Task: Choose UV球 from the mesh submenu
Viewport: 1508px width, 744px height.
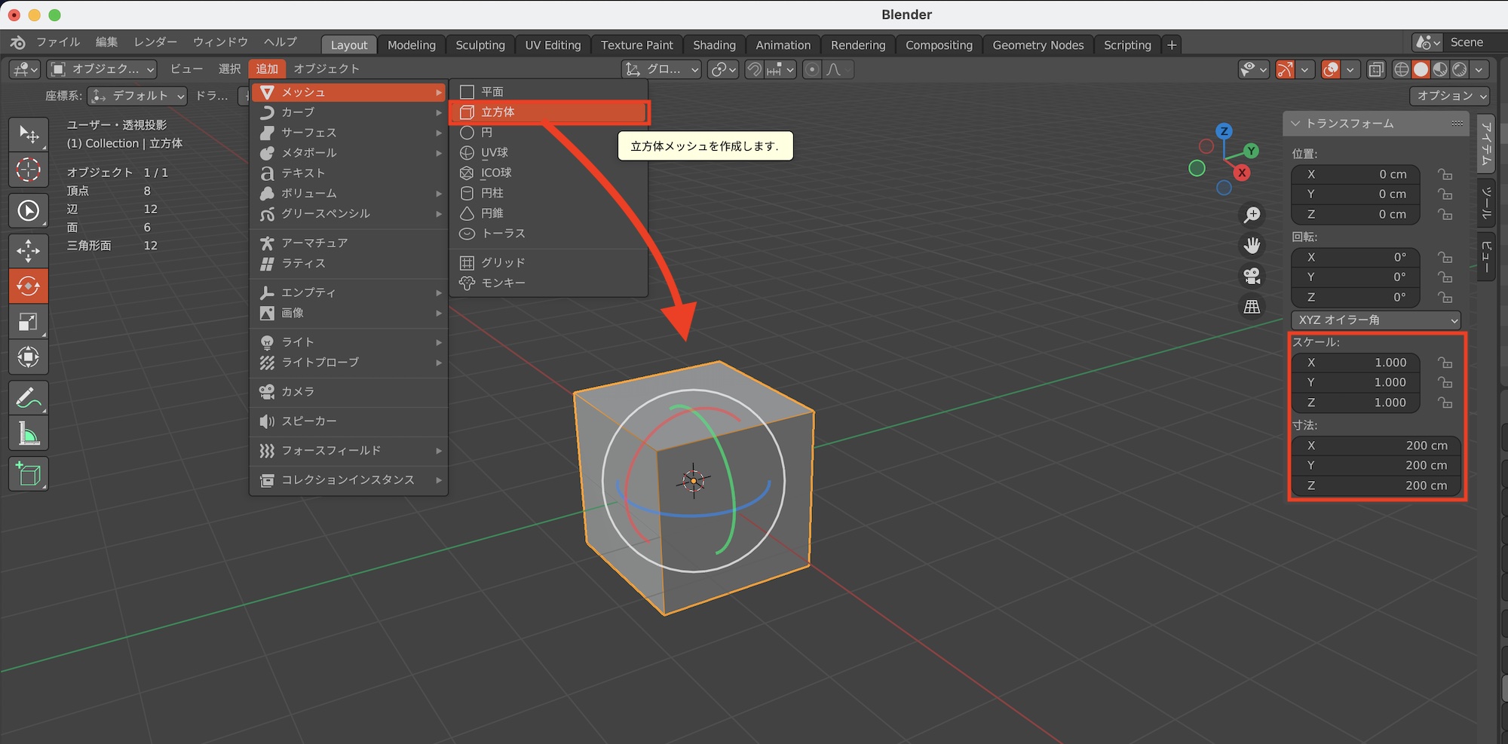Action: 495,152
